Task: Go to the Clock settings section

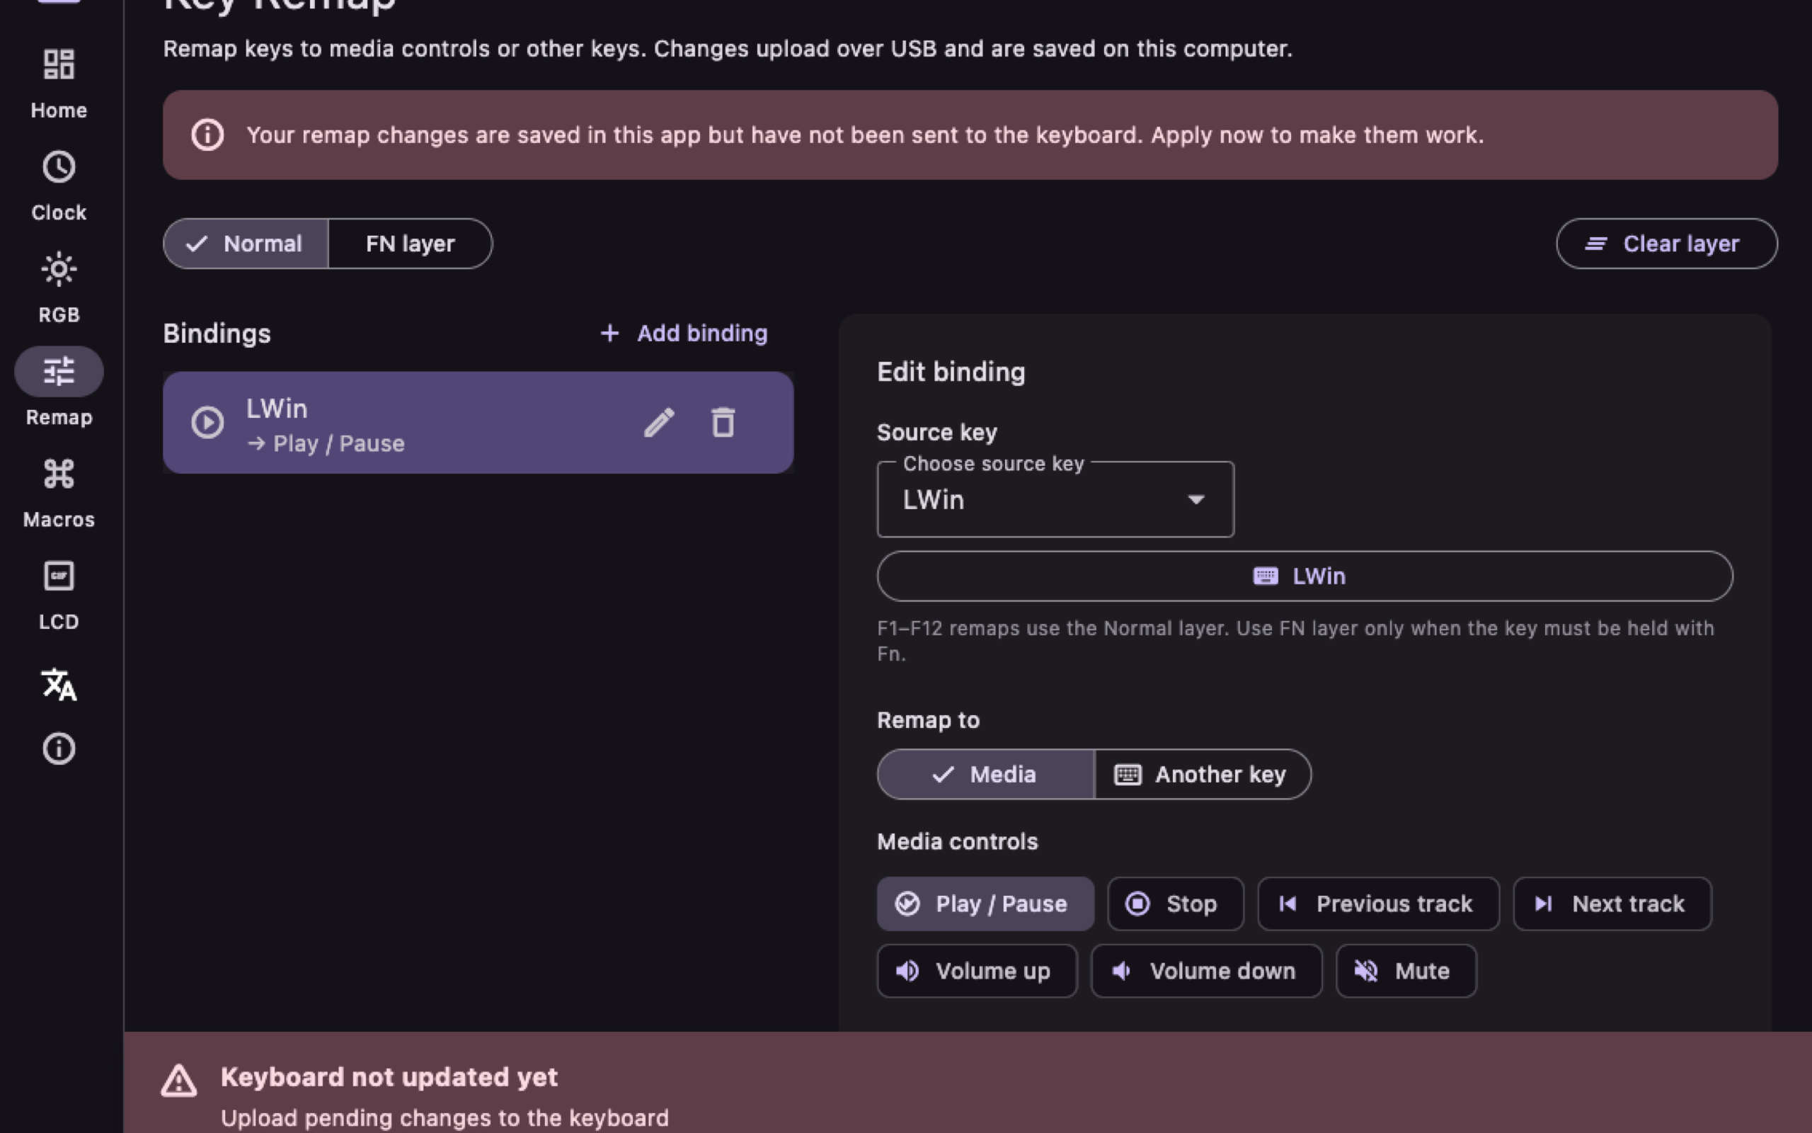Action: coord(59,185)
